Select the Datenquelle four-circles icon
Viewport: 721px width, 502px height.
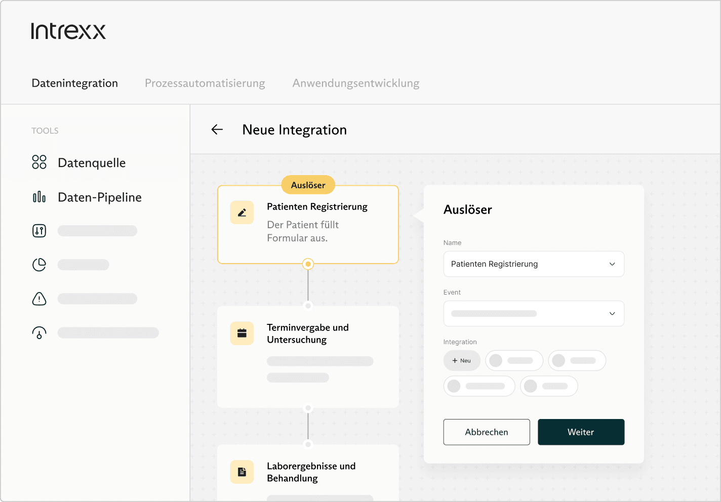pos(39,162)
